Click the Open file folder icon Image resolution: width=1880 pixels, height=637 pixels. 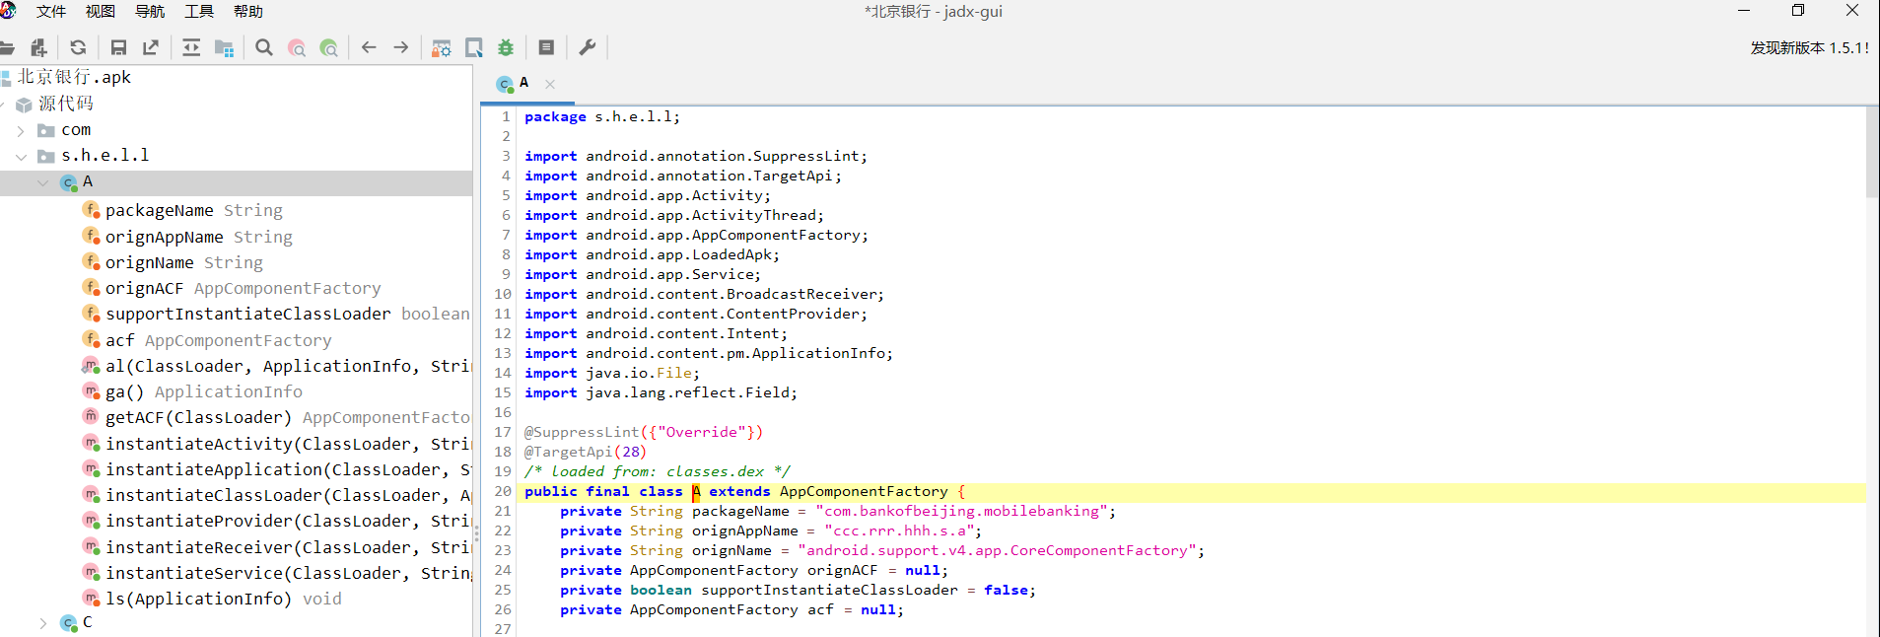point(6,47)
